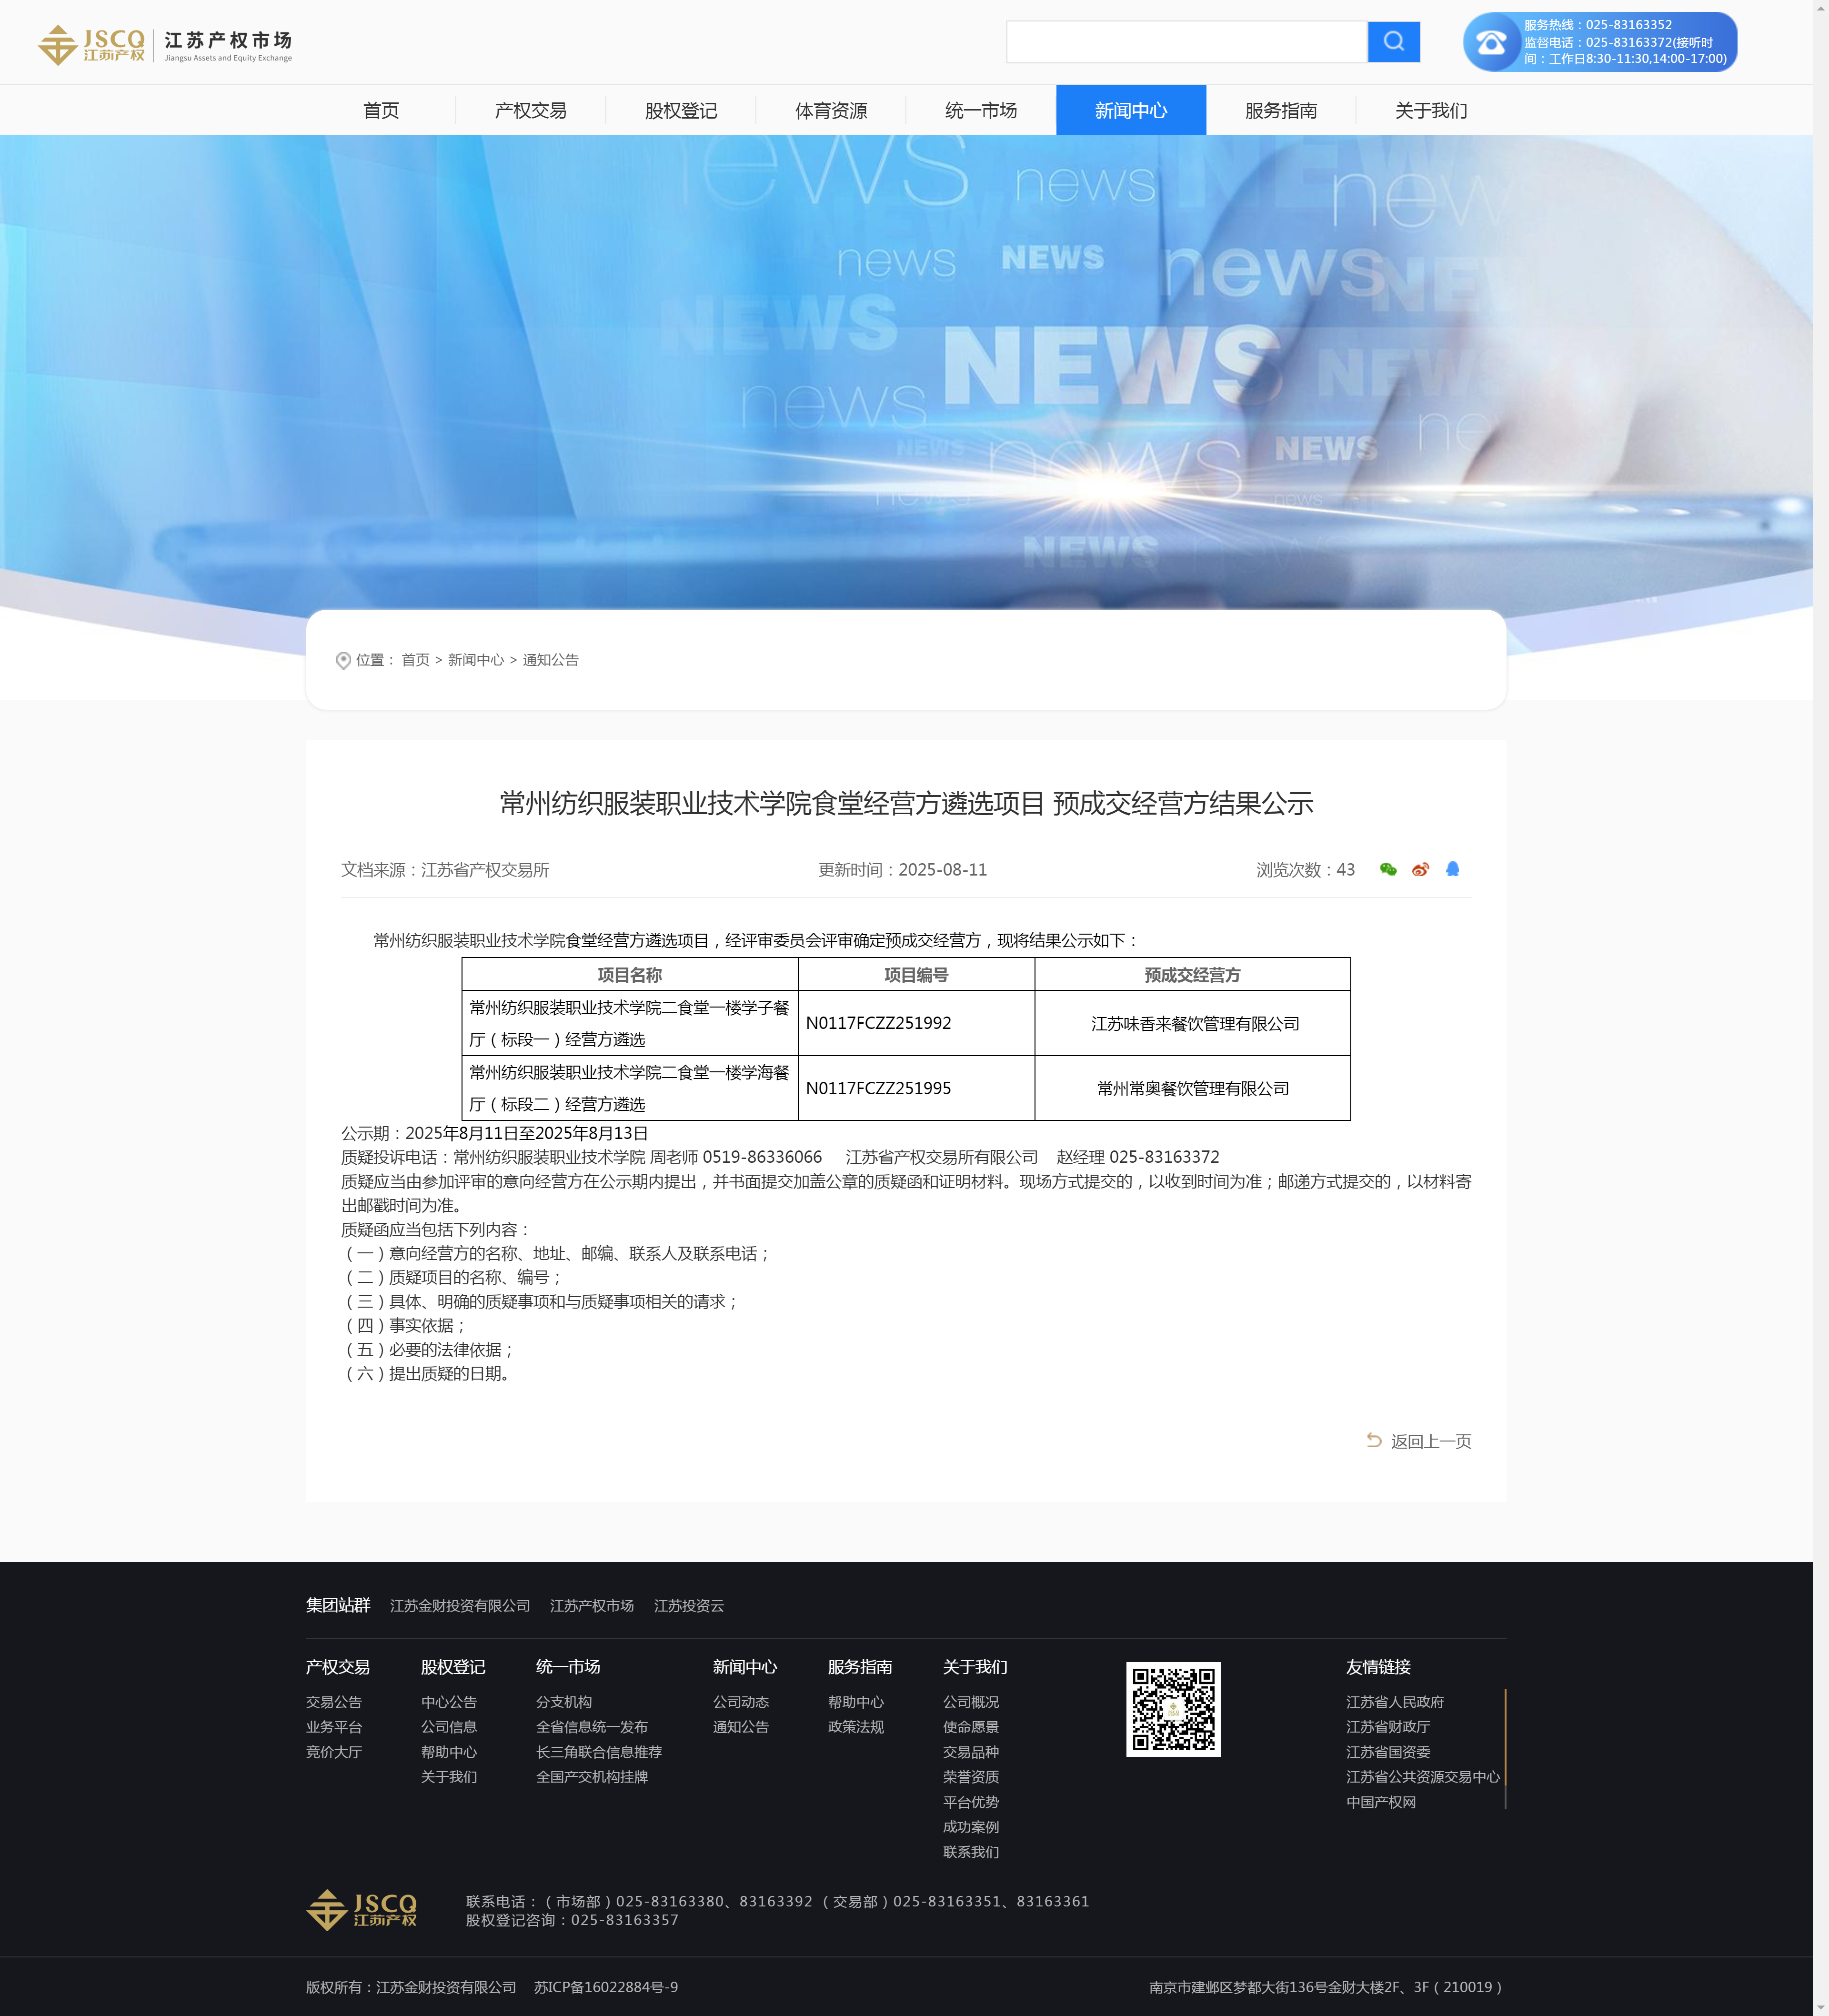This screenshot has height=2016, width=1829.
Task: Share article via WeChat icon
Action: point(1388,869)
